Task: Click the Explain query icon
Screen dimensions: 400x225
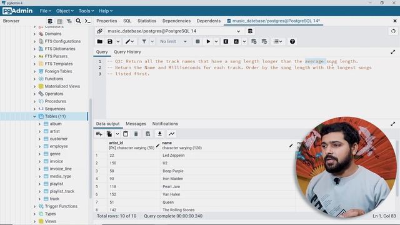Action: coord(226,41)
